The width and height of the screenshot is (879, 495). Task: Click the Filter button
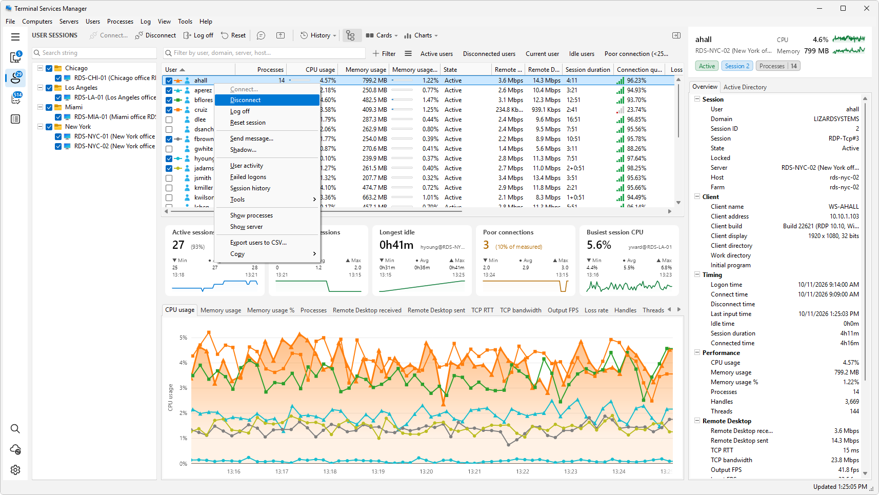[x=384, y=53]
